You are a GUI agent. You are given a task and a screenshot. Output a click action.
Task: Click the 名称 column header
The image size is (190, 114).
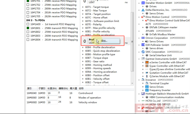point(91,88)
